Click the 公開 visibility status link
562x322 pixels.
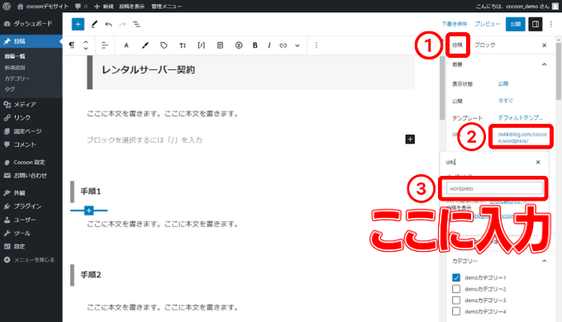(502, 83)
